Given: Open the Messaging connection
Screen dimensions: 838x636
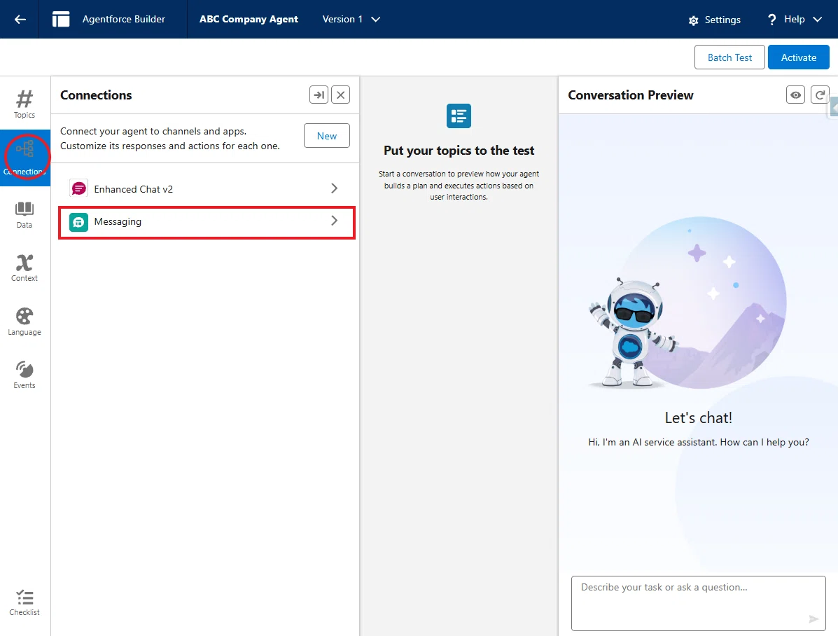Looking at the screenshot, I should [x=207, y=221].
